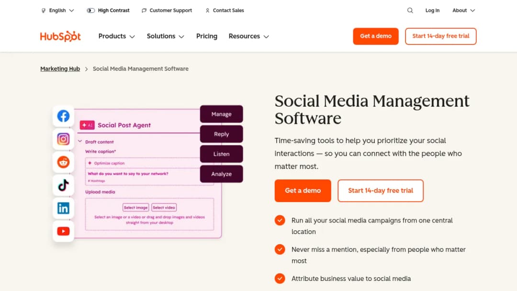Image resolution: width=517 pixels, height=291 pixels.
Task: Click the hero Start 14-day free trial button
Action: coord(381,190)
